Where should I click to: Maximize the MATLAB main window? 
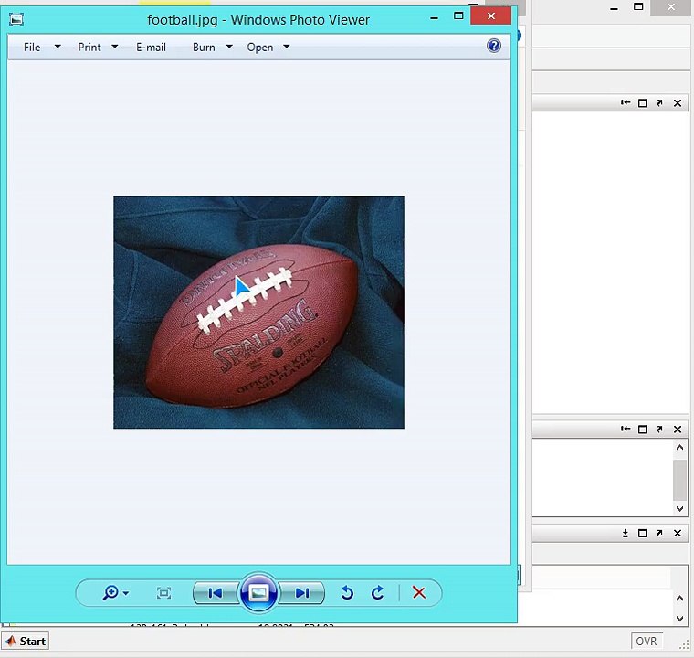click(638, 6)
